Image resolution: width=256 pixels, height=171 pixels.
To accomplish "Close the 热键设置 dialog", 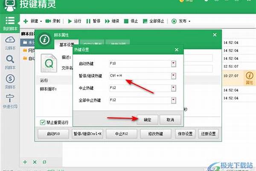I will click(177, 50).
